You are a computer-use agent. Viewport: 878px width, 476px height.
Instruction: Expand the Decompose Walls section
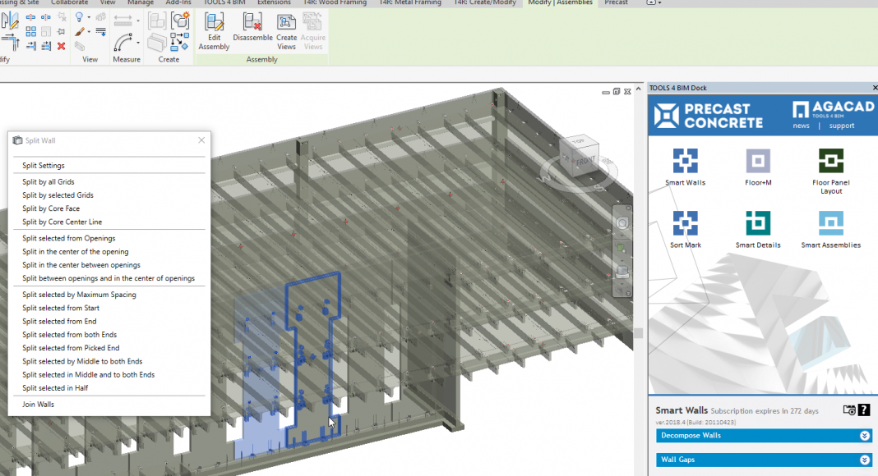point(865,436)
